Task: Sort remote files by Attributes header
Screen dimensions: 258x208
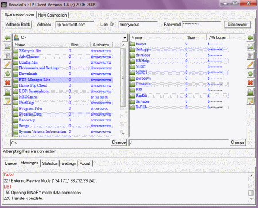Action: pyautogui.click(x=218, y=37)
